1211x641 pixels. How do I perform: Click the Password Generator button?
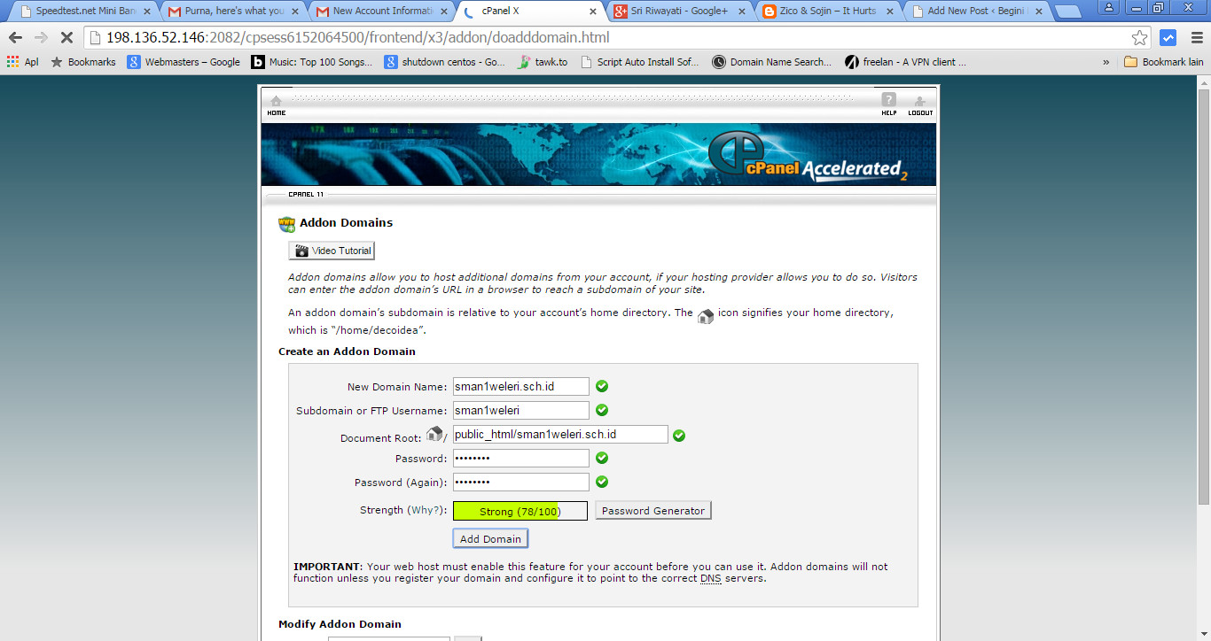tap(653, 511)
